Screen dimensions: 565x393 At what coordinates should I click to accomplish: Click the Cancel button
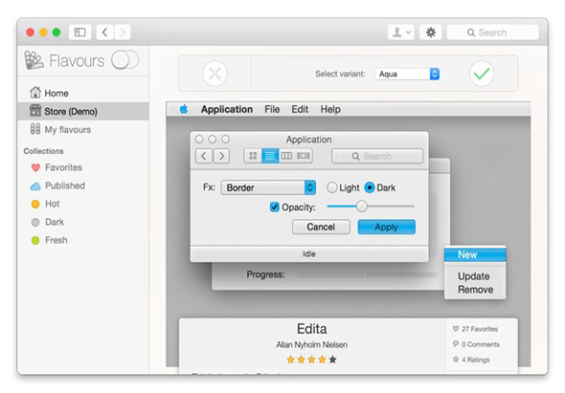321,227
